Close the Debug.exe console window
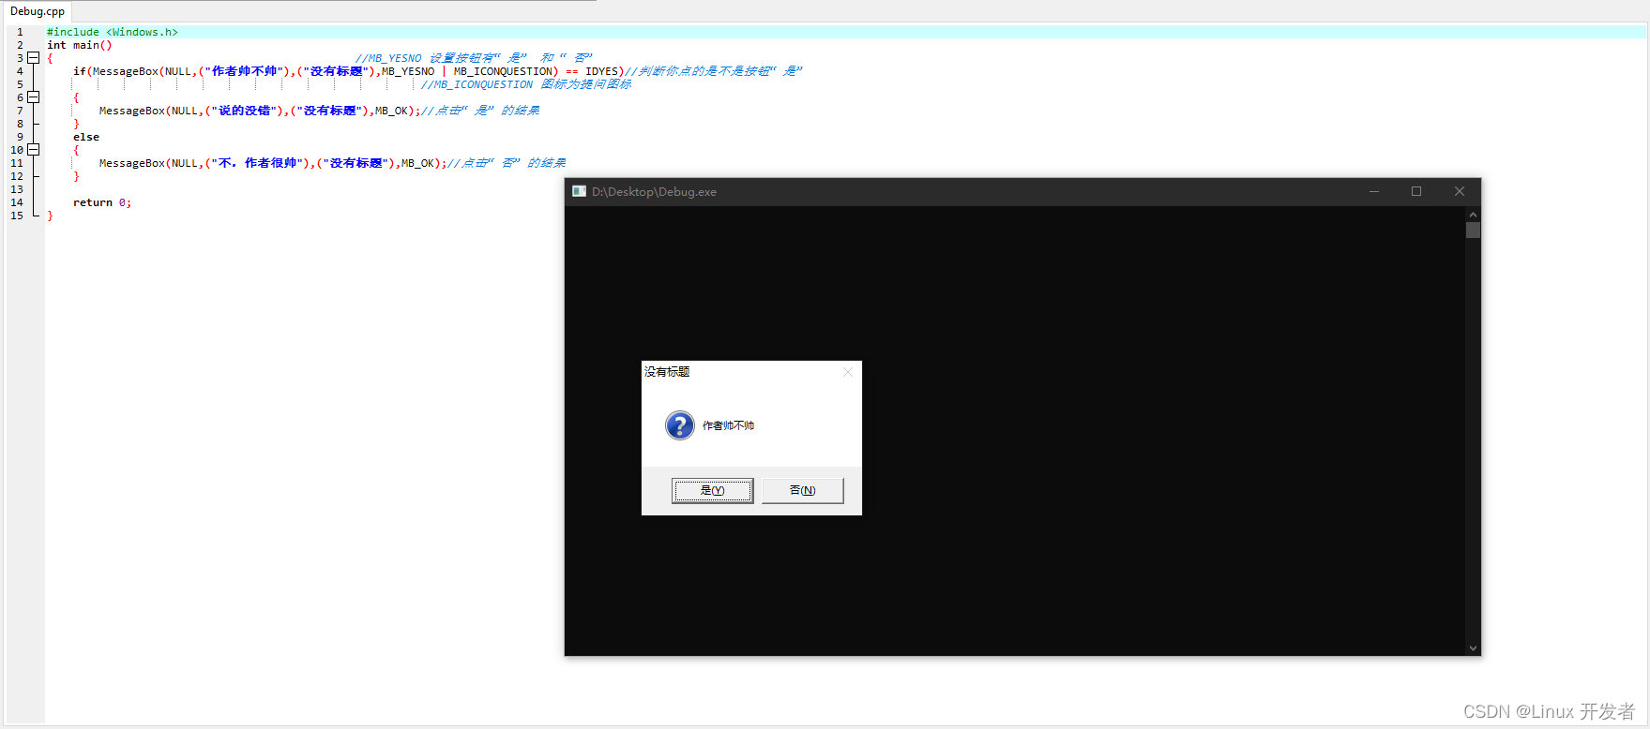Screen dimensions: 1650x729 click(x=1460, y=191)
